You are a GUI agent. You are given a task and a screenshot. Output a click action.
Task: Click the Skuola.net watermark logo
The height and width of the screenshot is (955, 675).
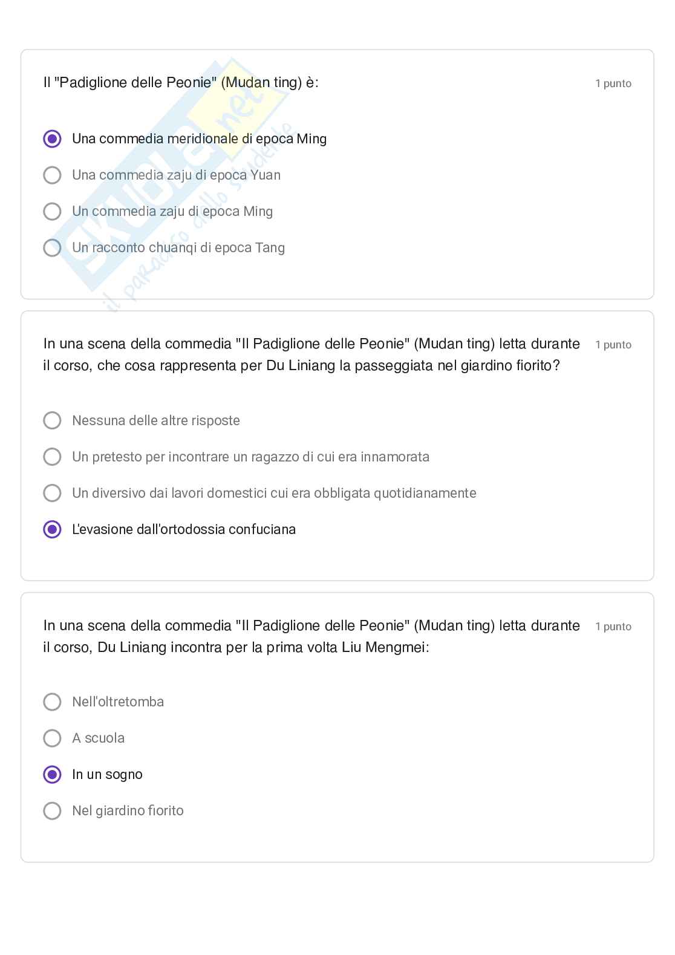[175, 175]
